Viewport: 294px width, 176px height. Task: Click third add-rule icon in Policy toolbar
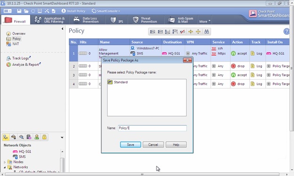click(x=167, y=32)
